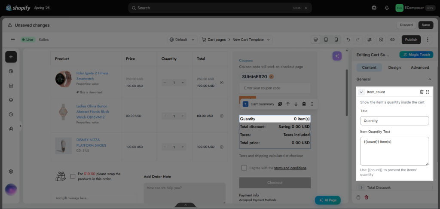Switch to the Content tab
Viewport: 440px width, 209px height.
(369, 68)
